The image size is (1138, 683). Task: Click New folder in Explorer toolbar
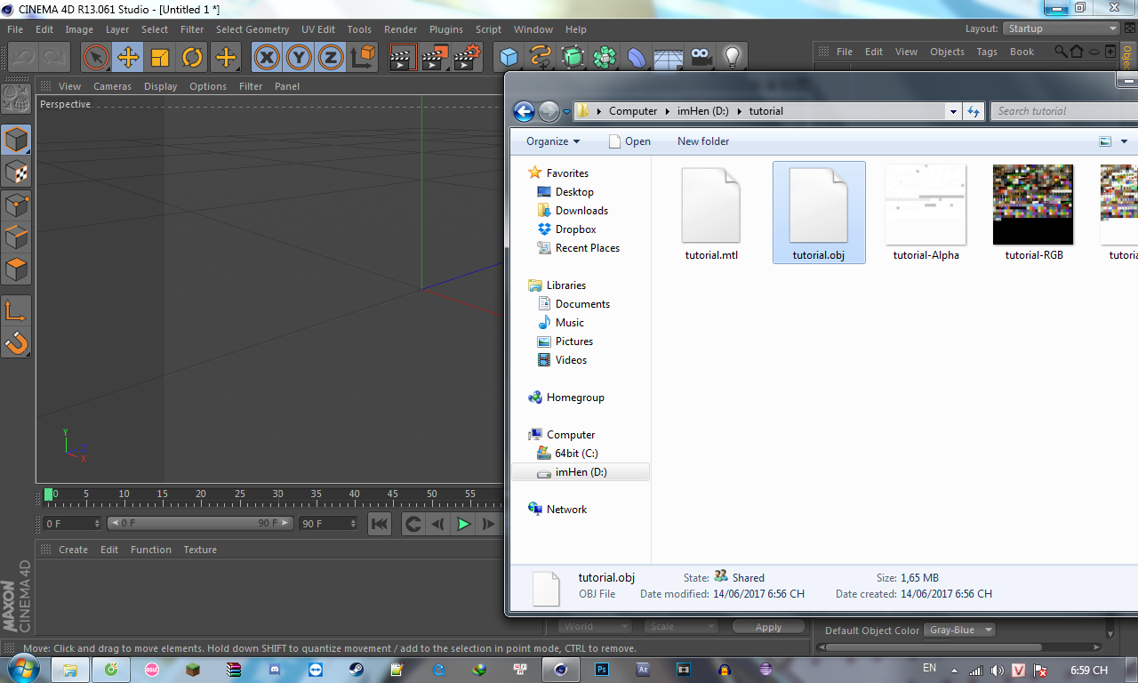click(702, 141)
